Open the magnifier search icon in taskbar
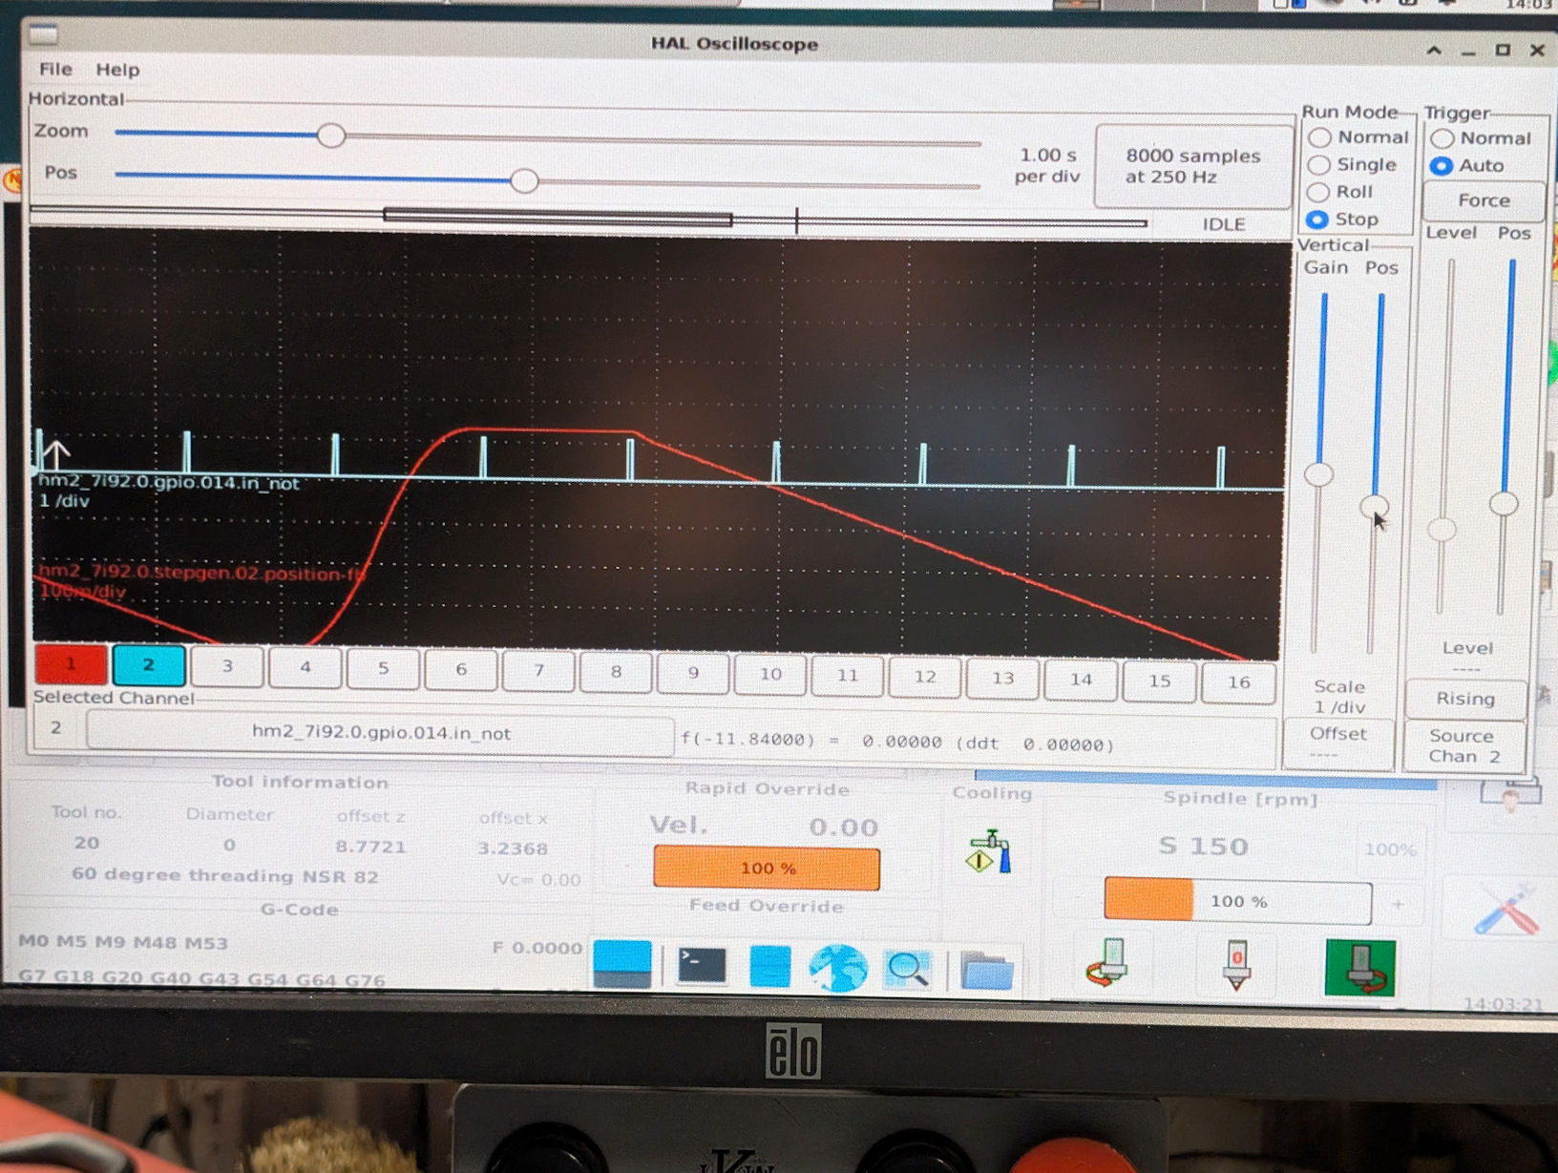1558x1173 pixels. [907, 969]
